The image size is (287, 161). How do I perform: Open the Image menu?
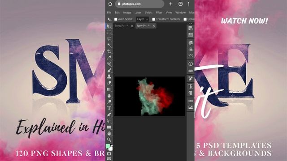point(127,13)
